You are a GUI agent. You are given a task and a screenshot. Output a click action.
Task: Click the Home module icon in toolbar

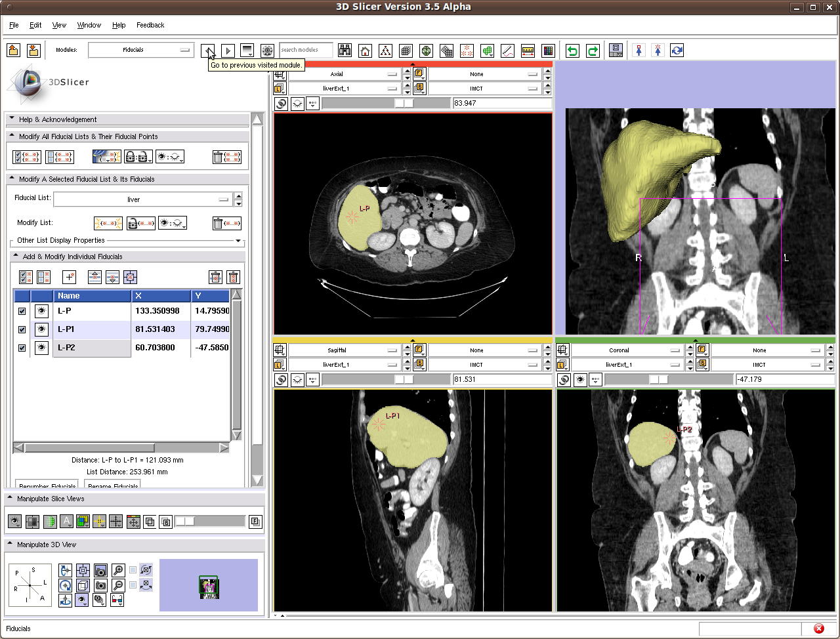tap(366, 51)
